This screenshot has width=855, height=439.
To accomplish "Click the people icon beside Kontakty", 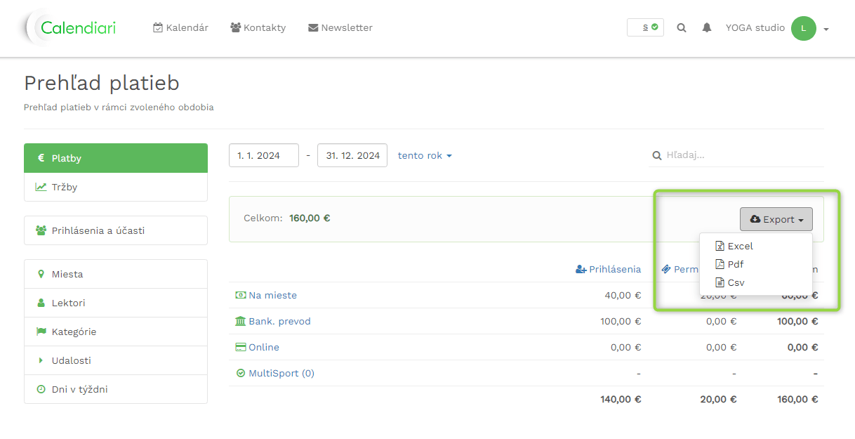I will click(x=235, y=27).
